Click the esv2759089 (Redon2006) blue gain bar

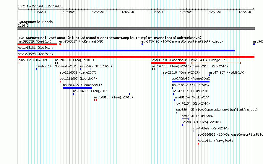191,82
